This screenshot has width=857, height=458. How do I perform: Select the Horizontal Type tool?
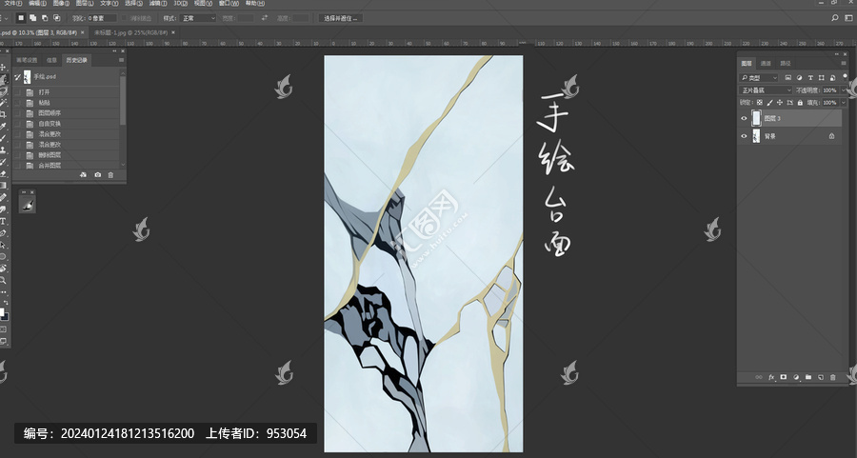point(3,221)
